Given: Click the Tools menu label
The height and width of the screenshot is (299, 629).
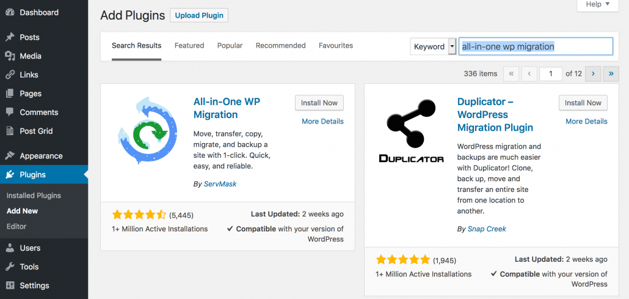Looking at the screenshot, I should click(x=29, y=267).
